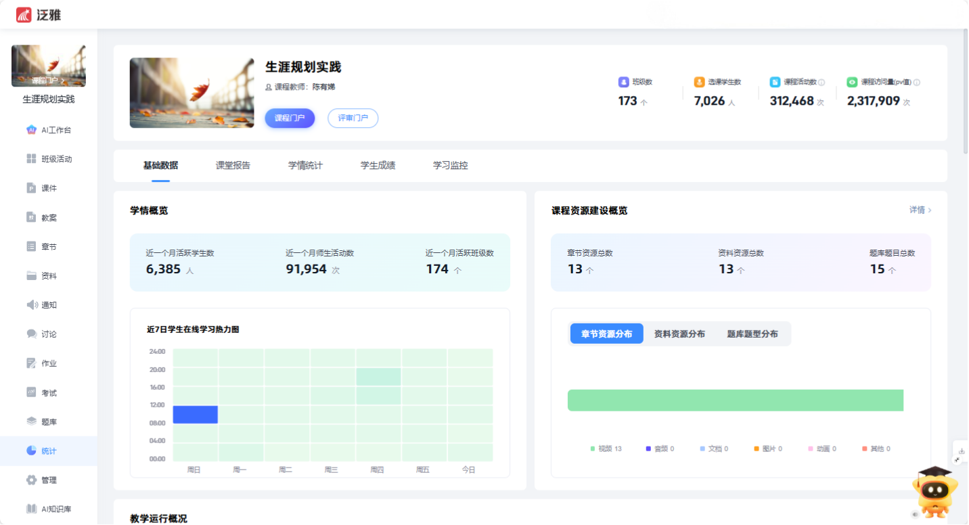The image size is (969, 525).
Task: Toggle 音频 legend item in chart
Action: [660, 449]
